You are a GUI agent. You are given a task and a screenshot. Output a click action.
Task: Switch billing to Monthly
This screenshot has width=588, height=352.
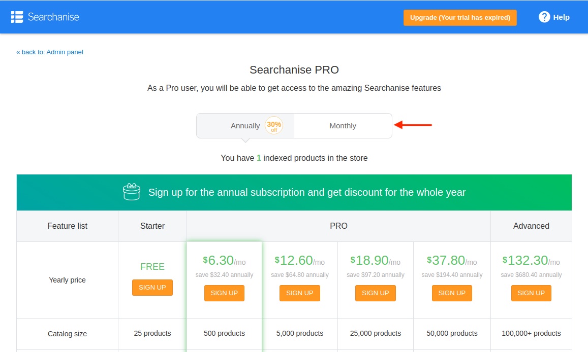343,126
